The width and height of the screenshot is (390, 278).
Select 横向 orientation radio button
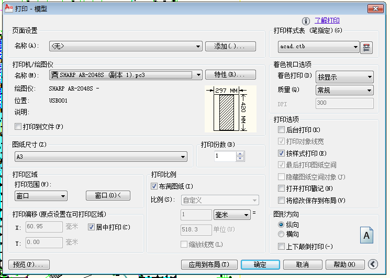[281, 234]
